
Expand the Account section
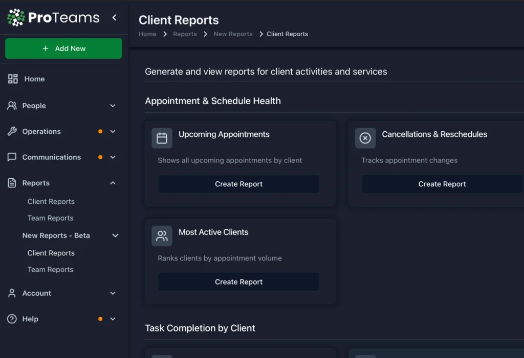point(113,293)
